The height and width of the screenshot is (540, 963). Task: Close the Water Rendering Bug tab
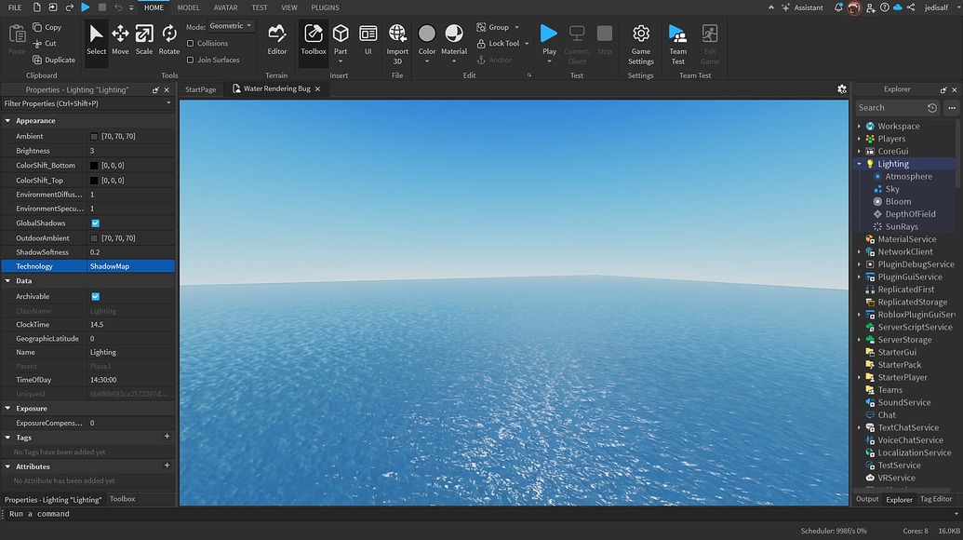[x=317, y=89]
